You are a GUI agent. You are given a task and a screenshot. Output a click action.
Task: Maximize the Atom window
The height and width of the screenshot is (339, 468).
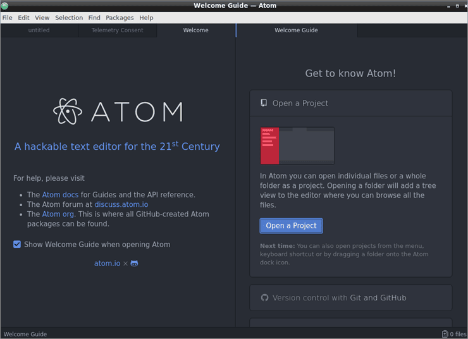coord(457,6)
